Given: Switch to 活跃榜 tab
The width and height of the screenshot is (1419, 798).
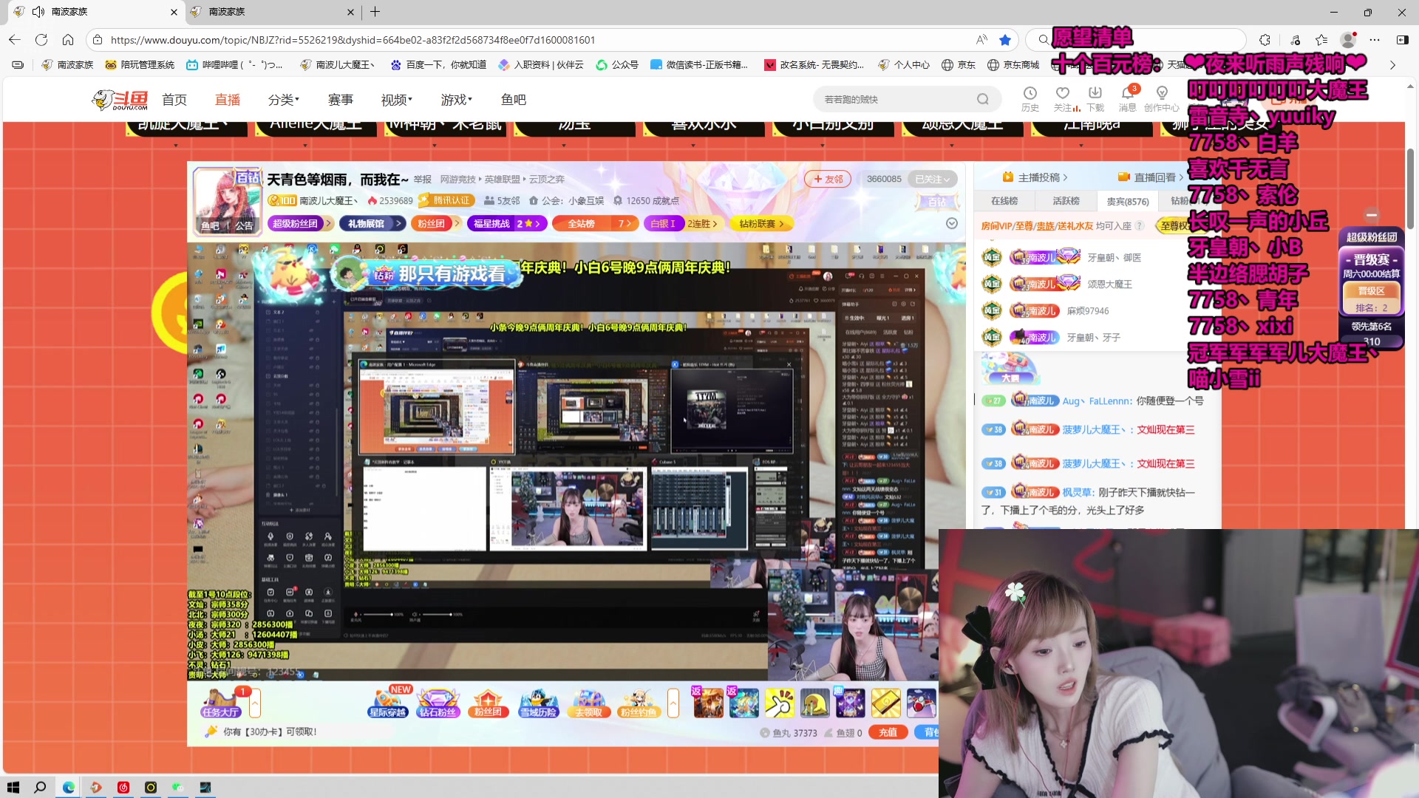Looking at the screenshot, I should 1066,201.
